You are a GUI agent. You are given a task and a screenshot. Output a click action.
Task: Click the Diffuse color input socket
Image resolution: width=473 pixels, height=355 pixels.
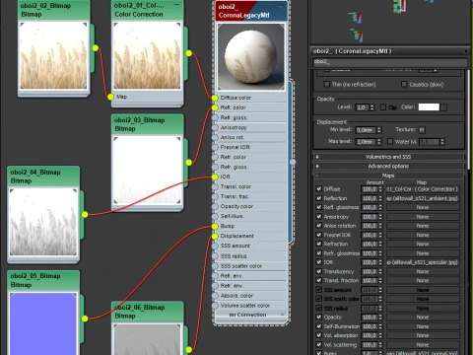tap(215, 98)
